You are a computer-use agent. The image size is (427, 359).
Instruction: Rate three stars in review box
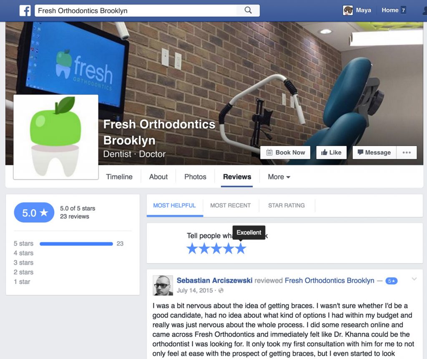pyautogui.click(x=216, y=248)
